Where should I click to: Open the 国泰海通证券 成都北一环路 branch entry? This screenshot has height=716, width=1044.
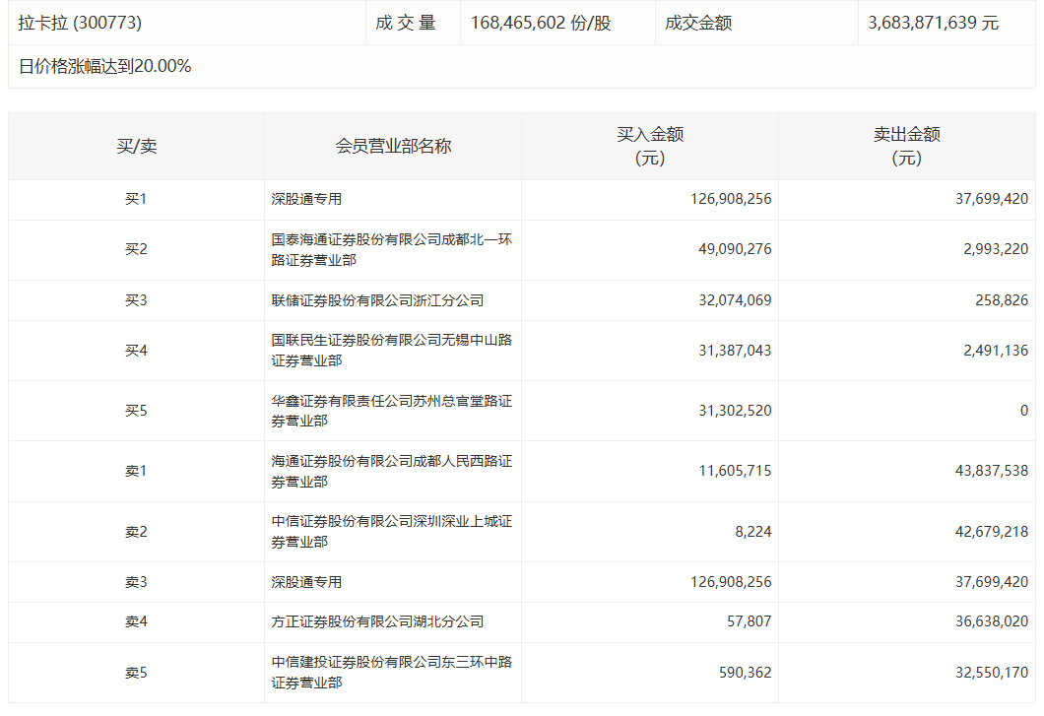(391, 250)
